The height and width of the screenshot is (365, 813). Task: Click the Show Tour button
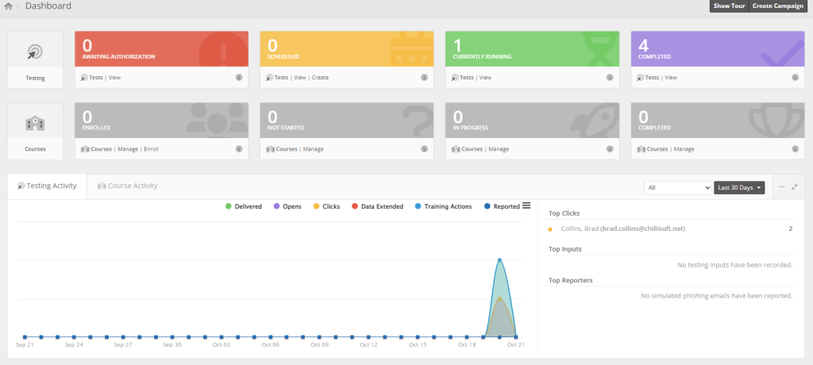pyautogui.click(x=729, y=6)
